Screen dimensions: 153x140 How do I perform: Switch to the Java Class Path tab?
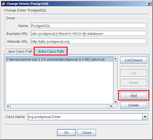point(20,51)
